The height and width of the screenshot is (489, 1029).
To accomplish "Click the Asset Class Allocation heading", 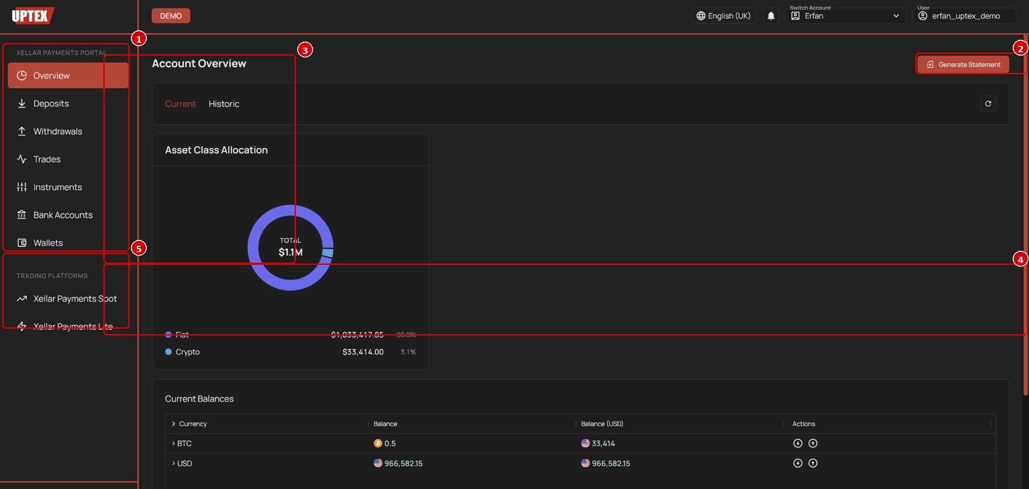I will (216, 150).
